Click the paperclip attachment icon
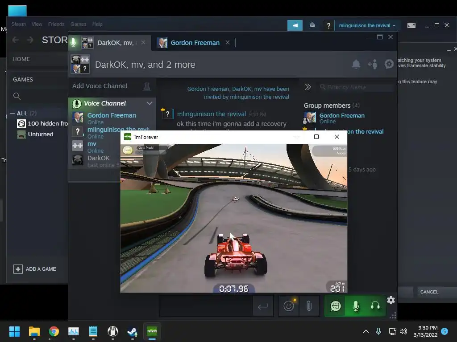The image size is (457, 342). coord(309,306)
